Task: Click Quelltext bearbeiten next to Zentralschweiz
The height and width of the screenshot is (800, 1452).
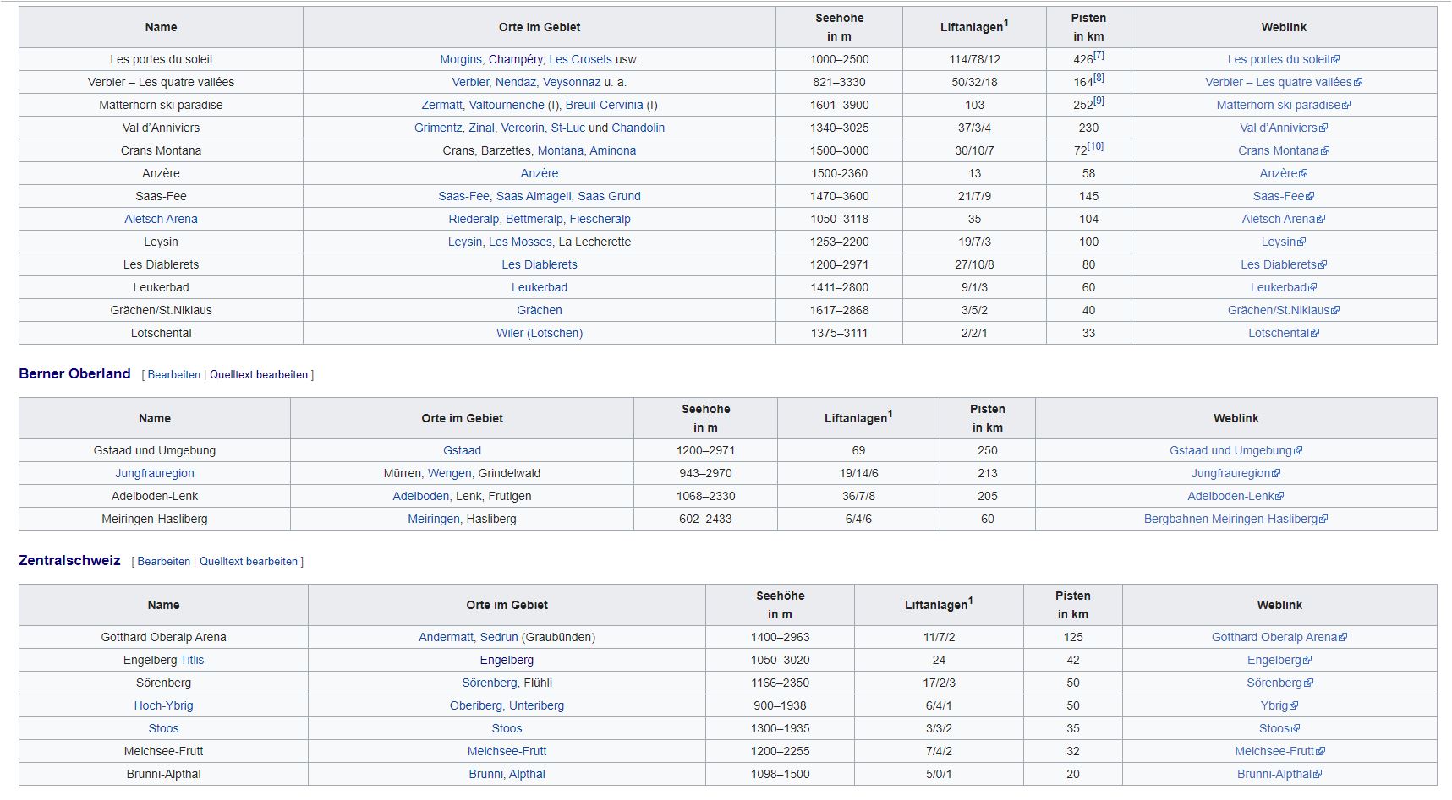Action: click(x=249, y=561)
